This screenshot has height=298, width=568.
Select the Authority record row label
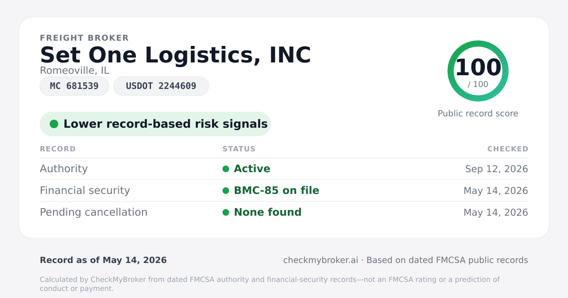coord(64,169)
